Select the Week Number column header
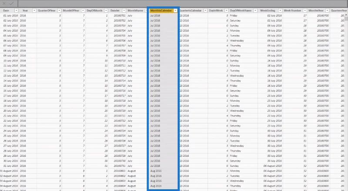 [292, 10]
